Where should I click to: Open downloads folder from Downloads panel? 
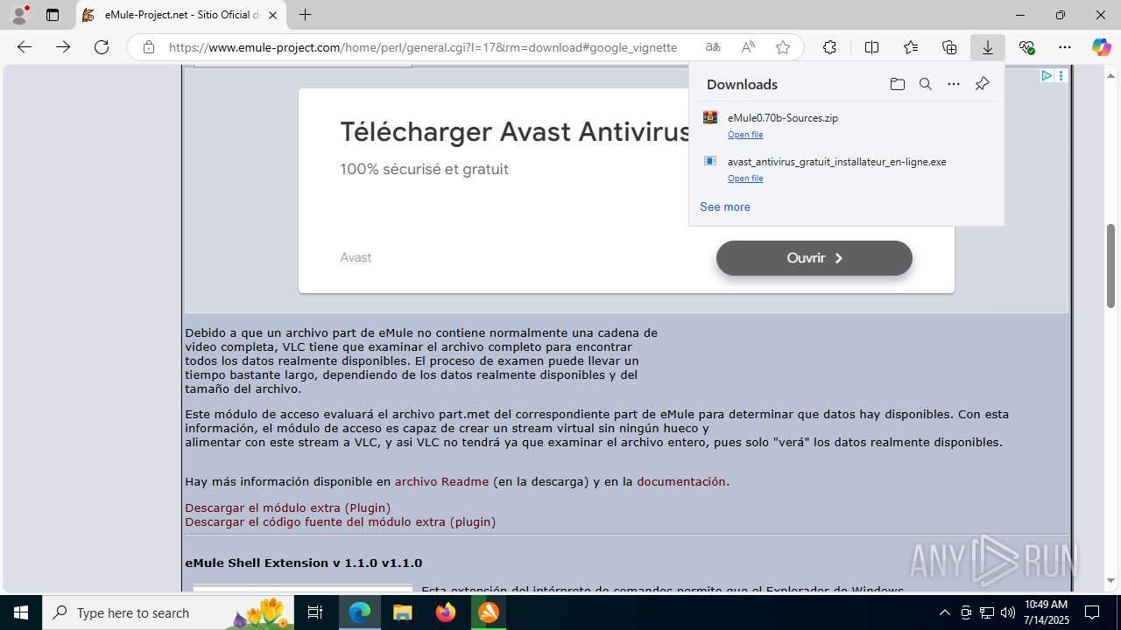pos(897,84)
